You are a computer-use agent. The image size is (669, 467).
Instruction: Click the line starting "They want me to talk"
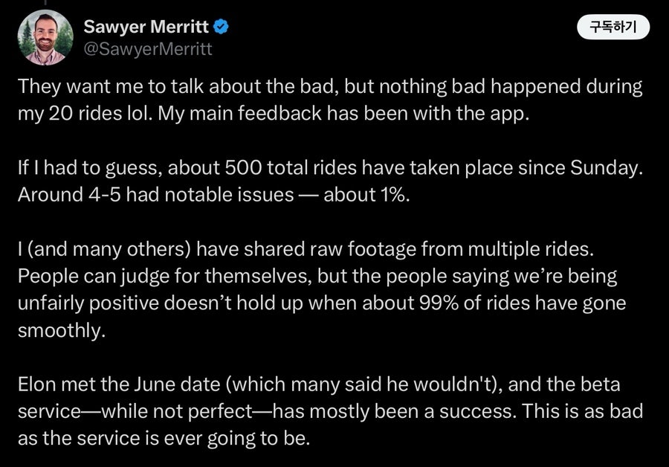click(330, 87)
